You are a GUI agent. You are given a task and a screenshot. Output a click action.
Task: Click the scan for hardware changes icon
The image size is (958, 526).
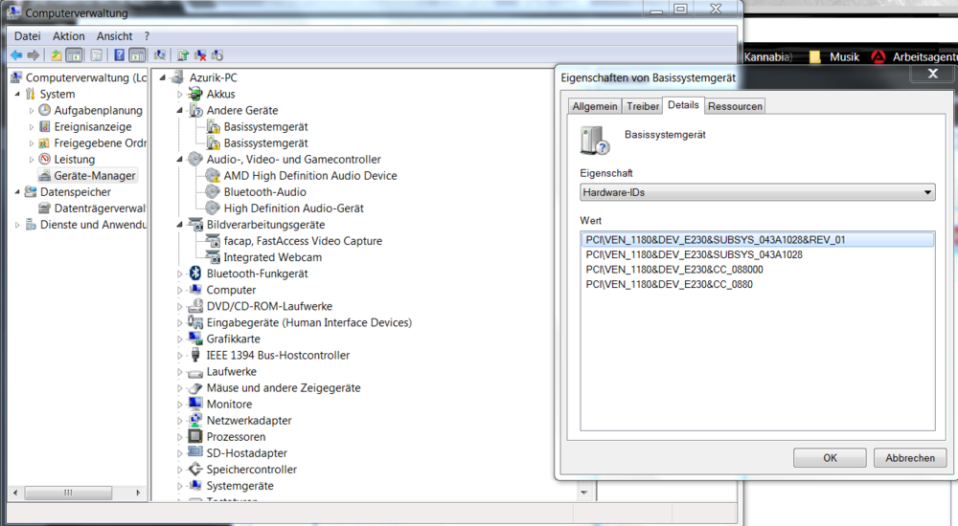(x=159, y=55)
